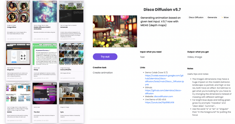Click the Magician description text
235x124 pixels.
point(17,75)
